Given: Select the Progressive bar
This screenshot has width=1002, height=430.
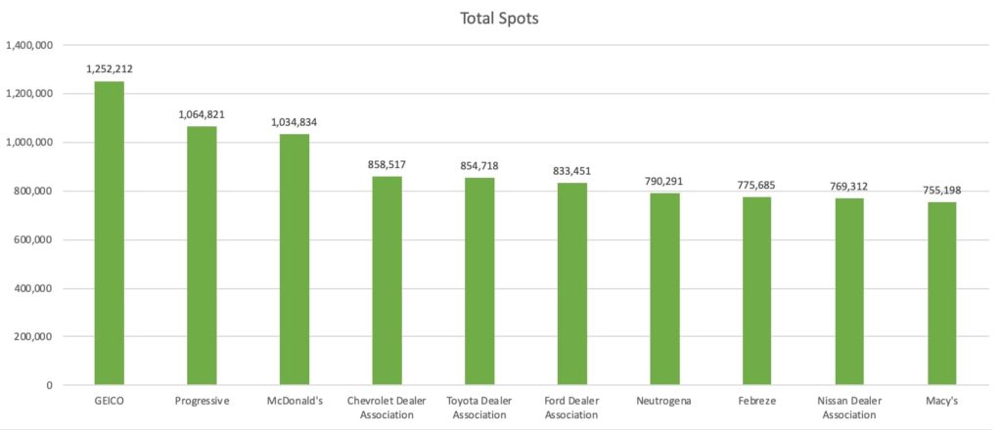Looking at the screenshot, I should 202,256.
